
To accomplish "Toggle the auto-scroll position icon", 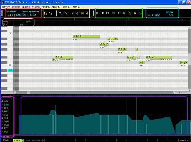I will pyautogui.click(x=130, y=13).
